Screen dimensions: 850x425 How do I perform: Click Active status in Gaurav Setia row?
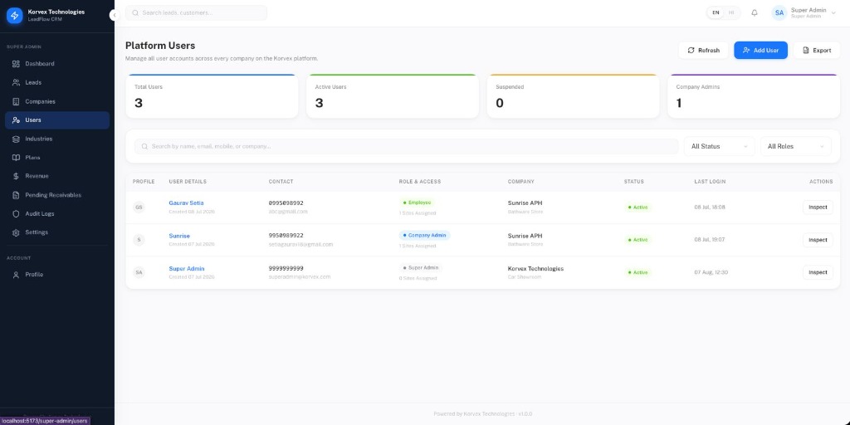(x=637, y=207)
